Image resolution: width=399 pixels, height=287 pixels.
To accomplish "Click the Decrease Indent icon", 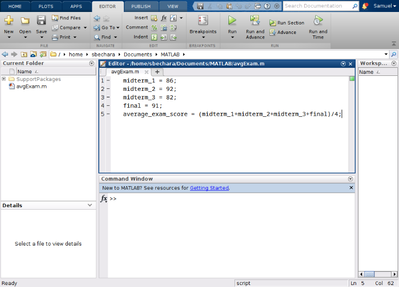I will [173, 37].
